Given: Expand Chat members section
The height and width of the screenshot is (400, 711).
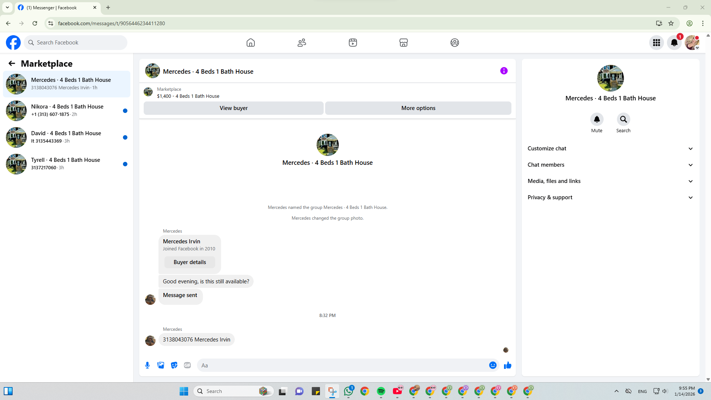Looking at the screenshot, I should point(610,165).
